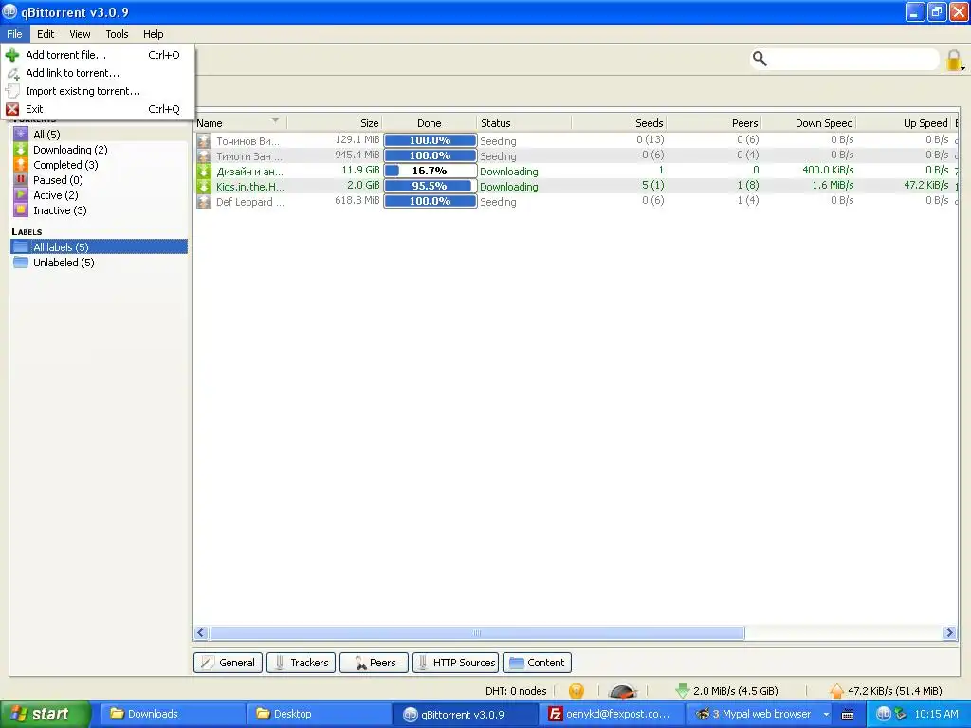
Task: Open the Tools menu
Action: [x=117, y=34]
